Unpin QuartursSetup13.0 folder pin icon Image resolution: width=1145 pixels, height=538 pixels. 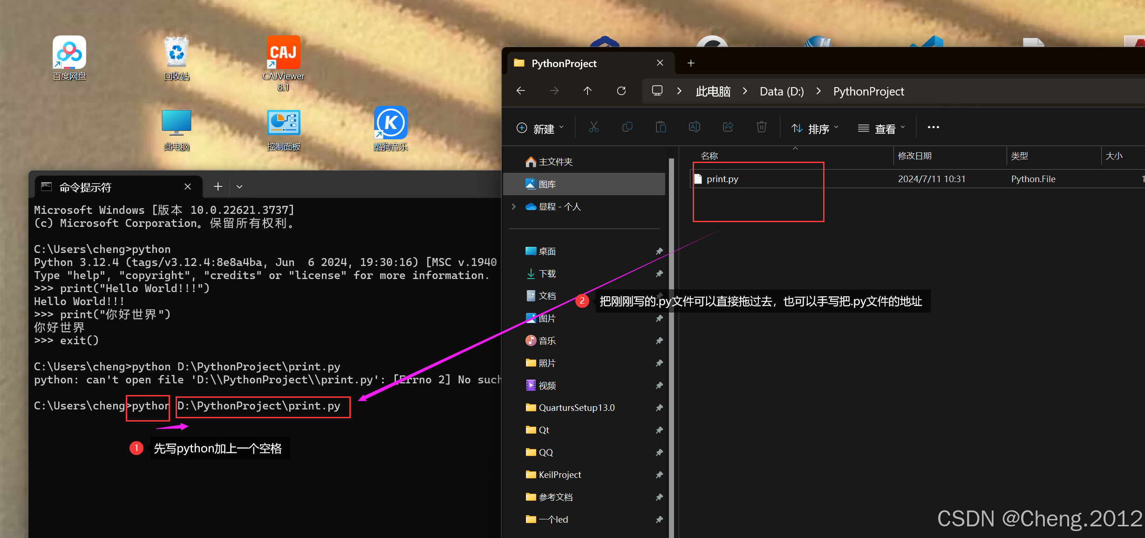pos(659,408)
